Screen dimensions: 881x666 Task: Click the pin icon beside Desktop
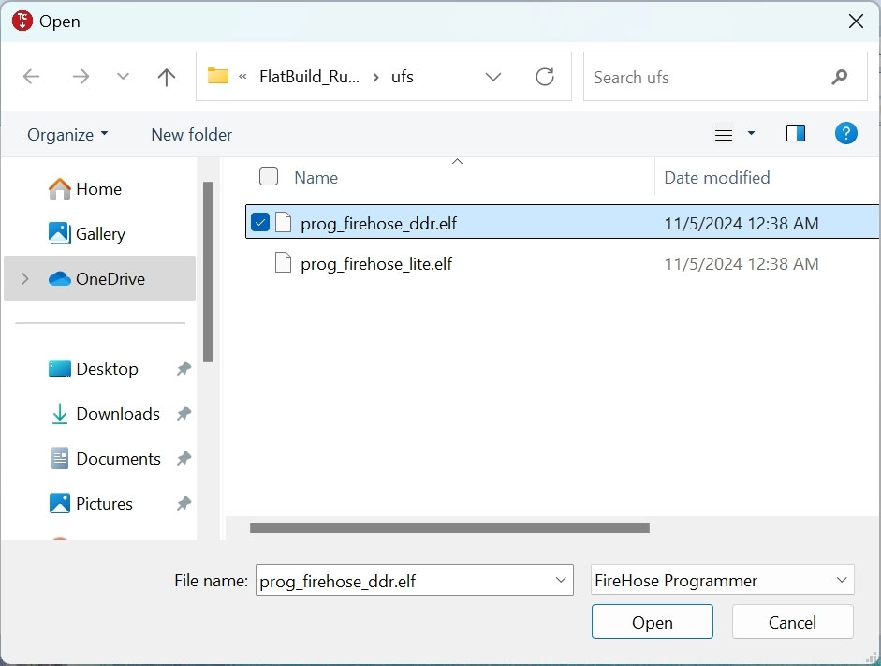coord(184,369)
